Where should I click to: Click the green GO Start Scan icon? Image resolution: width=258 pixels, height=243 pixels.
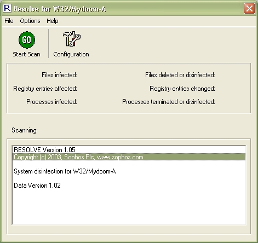tap(27, 40)
